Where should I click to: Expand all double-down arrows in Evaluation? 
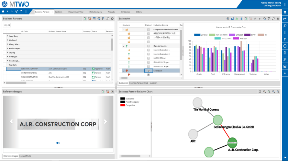[x=260, y=19]
